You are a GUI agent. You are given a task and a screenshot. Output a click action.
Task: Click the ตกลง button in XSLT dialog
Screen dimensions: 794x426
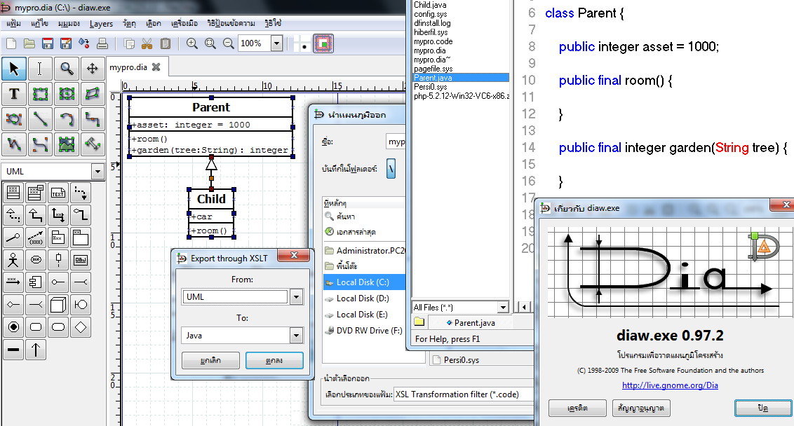[274, 360]
